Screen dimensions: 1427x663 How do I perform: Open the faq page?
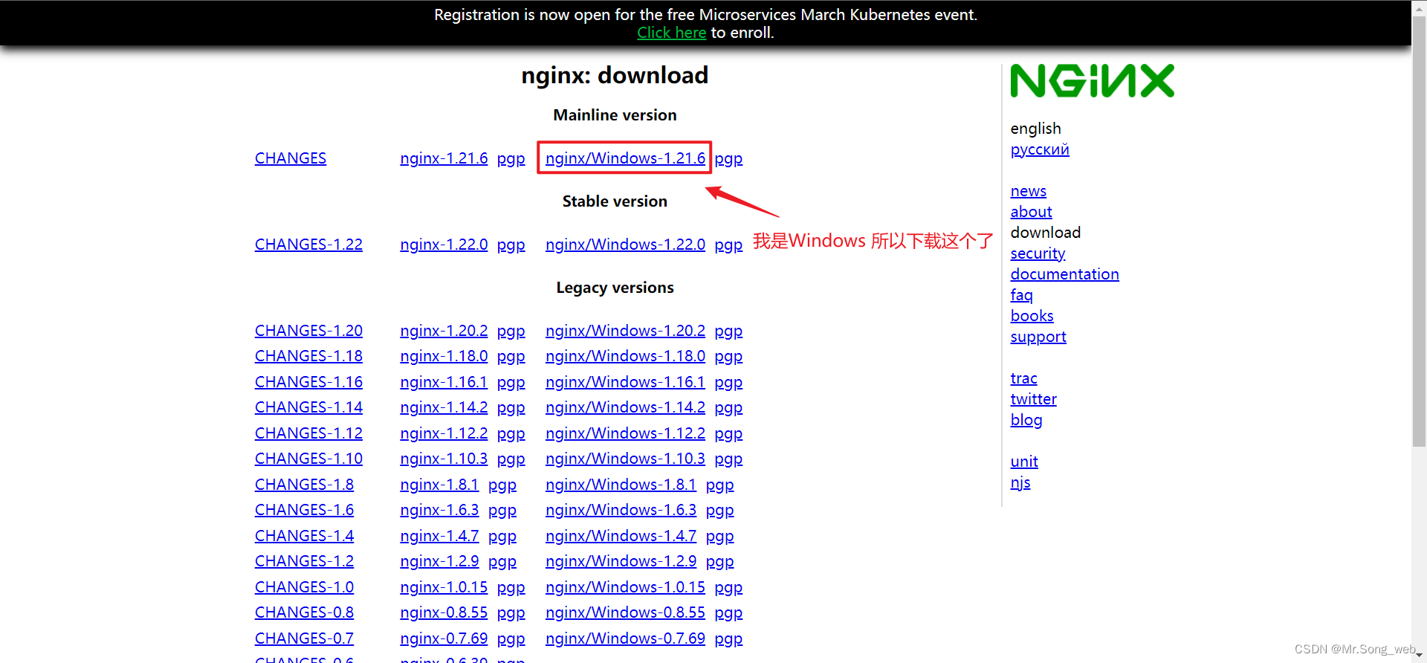point(1022,295)
